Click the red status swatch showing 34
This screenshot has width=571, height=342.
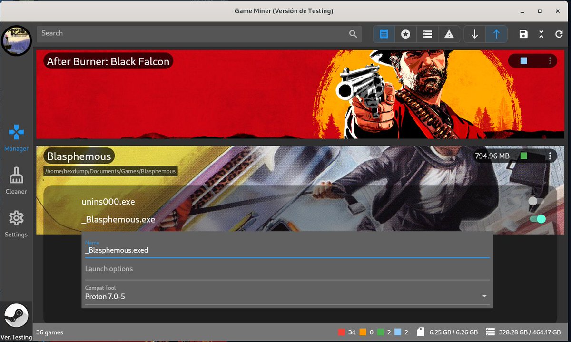(x=341, y=332)
